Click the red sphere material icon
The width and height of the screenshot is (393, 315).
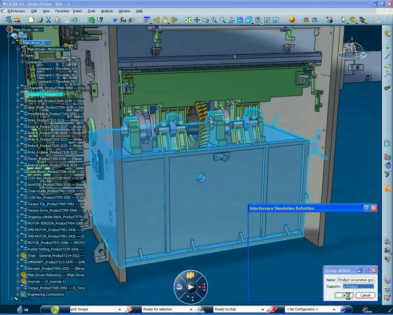(x=292, y=20)
